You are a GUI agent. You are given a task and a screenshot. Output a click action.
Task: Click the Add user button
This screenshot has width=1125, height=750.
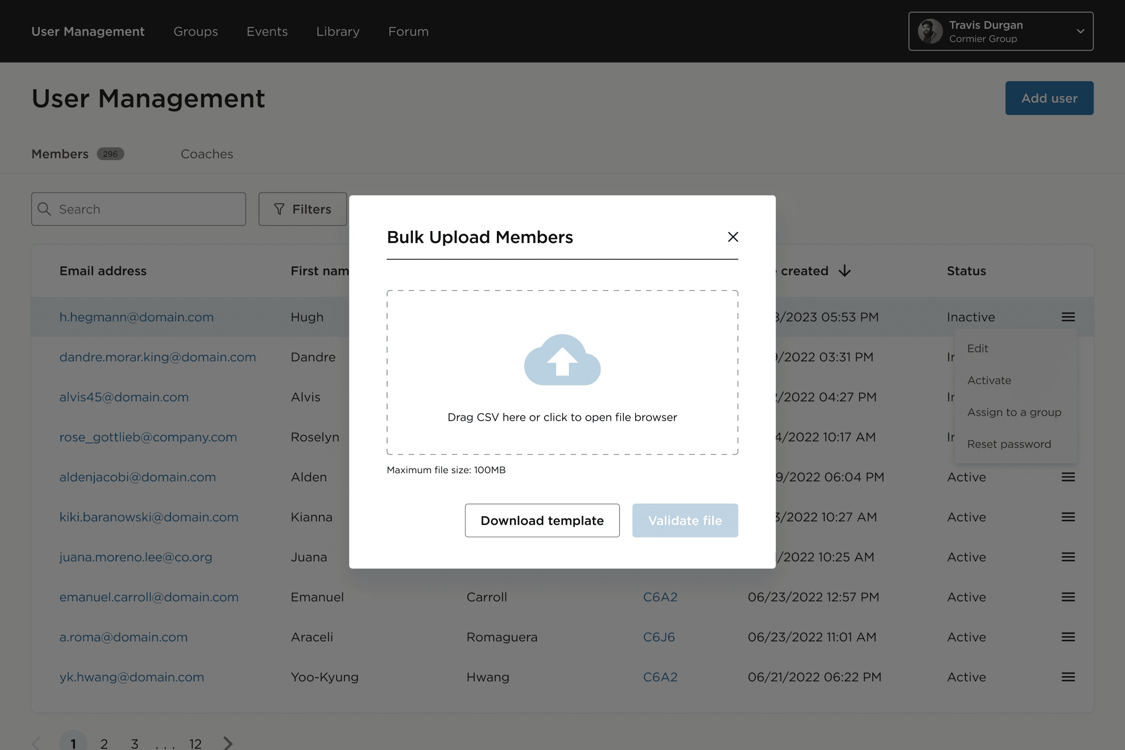pyautogui.click(x=1050, y=98)
